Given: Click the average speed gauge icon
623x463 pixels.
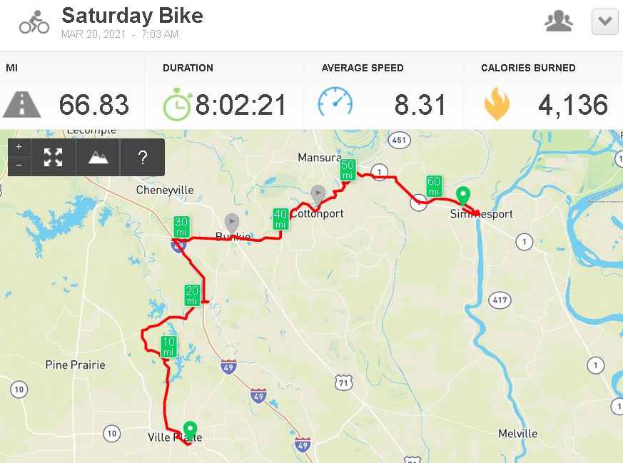Looking at the screenshot, I should point(335,103).
